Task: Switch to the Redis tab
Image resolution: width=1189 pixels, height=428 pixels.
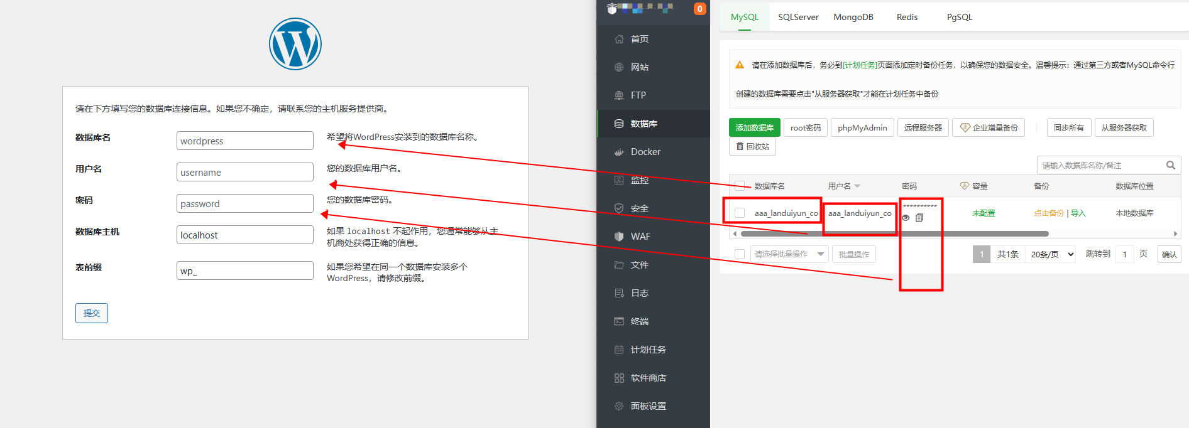Action: pos(907,17)
